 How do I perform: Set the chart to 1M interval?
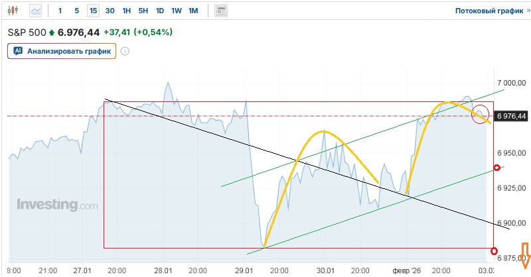click(x=192, y=11)
